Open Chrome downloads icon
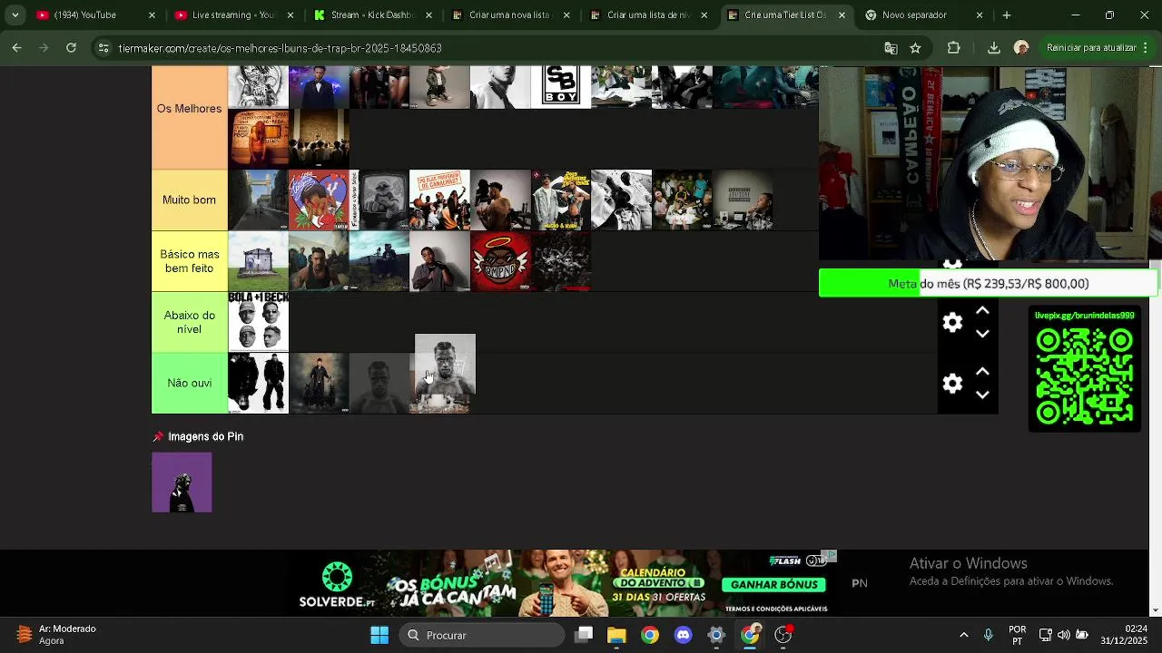This screenshot has width=1162, height=653. tap(993, 48)
